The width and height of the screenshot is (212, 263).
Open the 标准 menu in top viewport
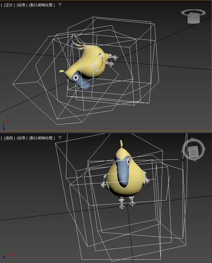[x=22, y=5]
